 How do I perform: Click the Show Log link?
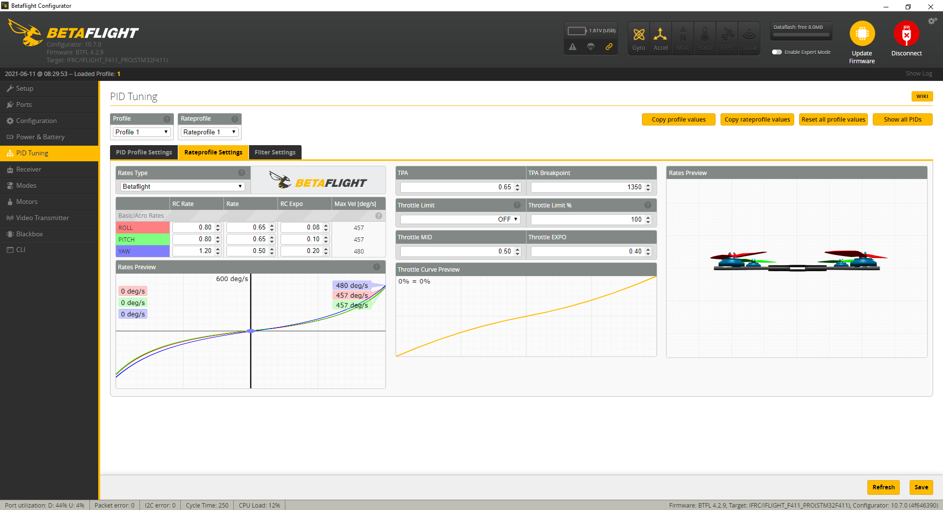[x=919, y=74]
